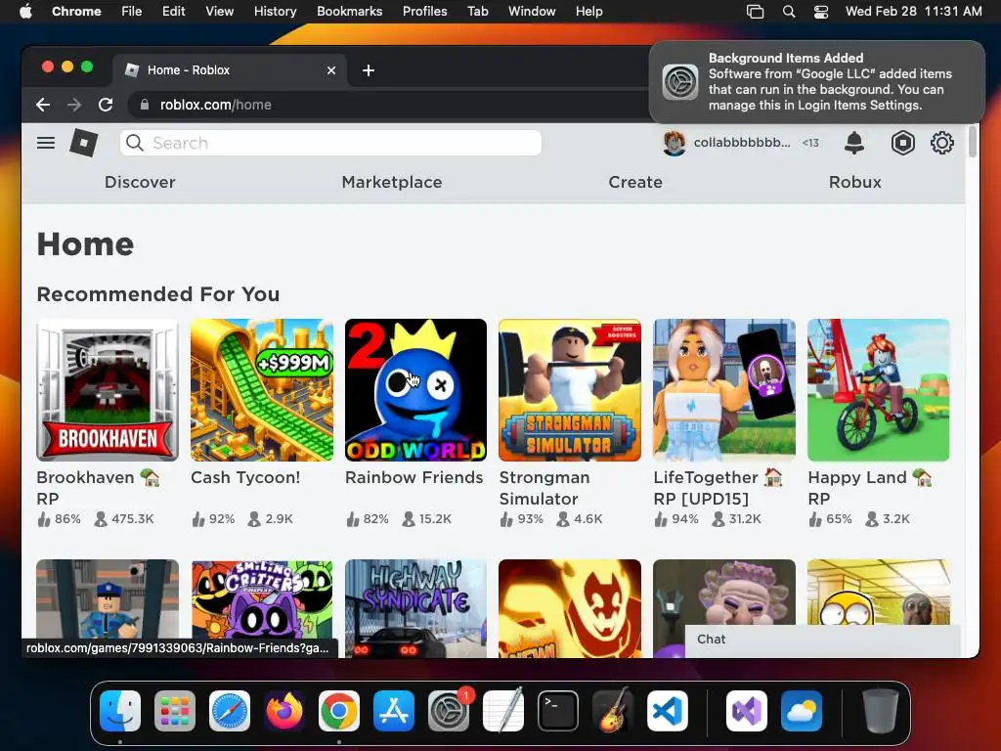This screenshot has height=751, width=1001.
Task: Open GarageBand from the Dock
Action: click(x=613, y=711)
